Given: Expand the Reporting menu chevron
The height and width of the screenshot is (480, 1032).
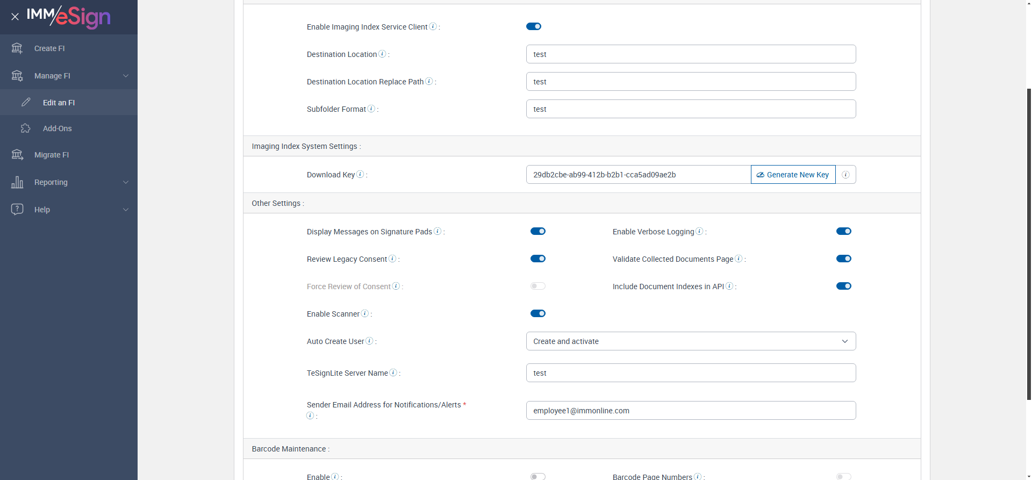Looking at the screenshot, I should (x=126, y=182).
